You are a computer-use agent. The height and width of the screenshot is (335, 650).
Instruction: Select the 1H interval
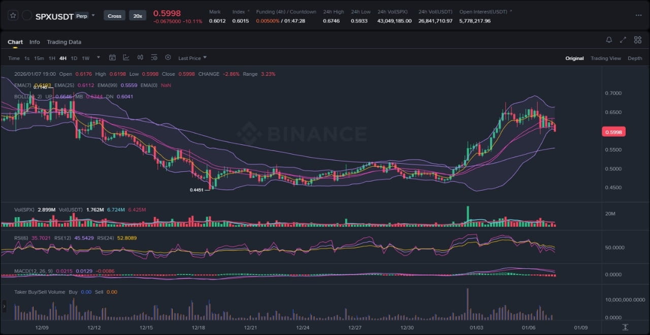(x=52, y=58)
